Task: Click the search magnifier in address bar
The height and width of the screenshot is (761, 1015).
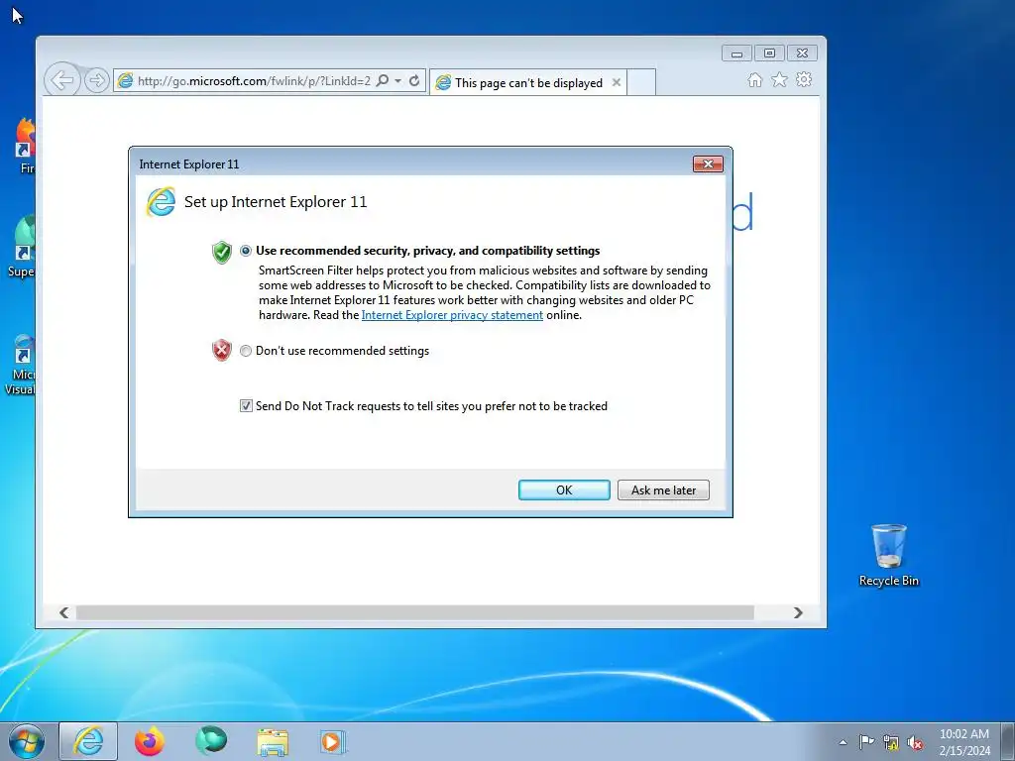Action: (383, 81)
